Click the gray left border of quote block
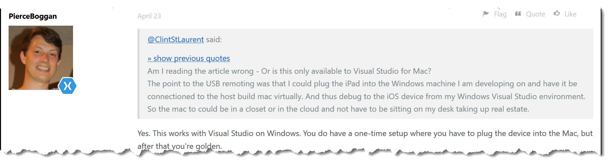The width and height of the screenshot is (608, 164). 138,74
